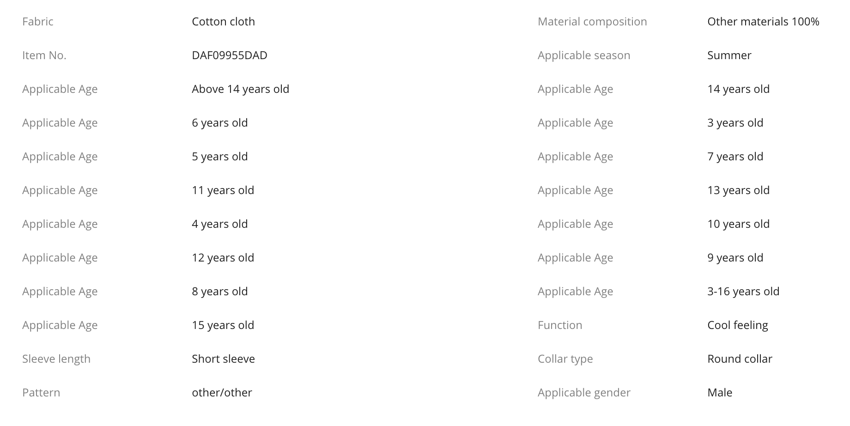Image resolution: width=850 pixels, height=426 pixels.
Task: Click the '3-16 years old' value
Action: [743, 292]
